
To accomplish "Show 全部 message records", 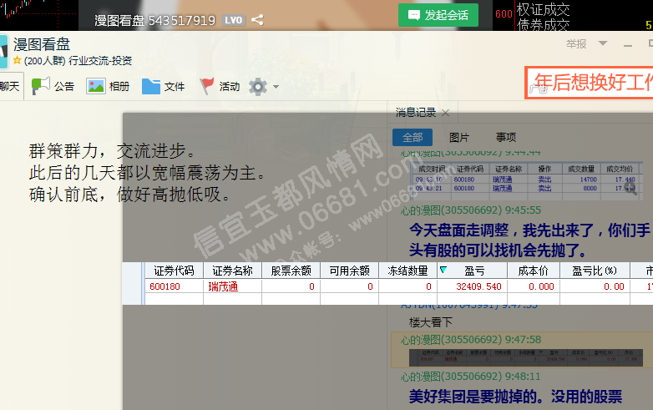I will [x=413, y=137].
